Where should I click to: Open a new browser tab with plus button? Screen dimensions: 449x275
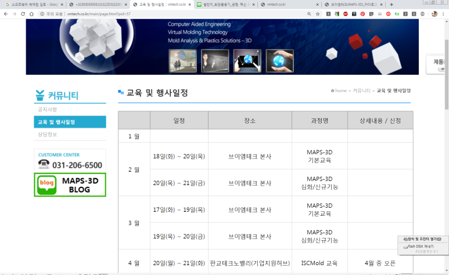(x=391, y=4)
